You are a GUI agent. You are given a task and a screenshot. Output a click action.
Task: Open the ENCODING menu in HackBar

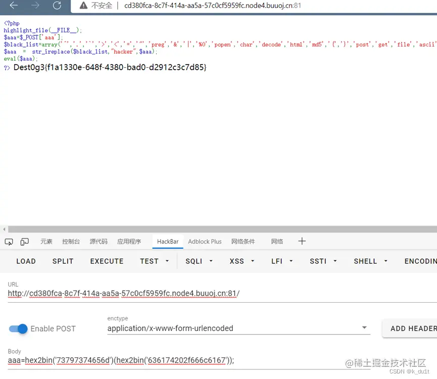(x=420, y=261)
